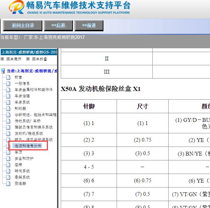Click the page icon beside 传动系统/车桥
This screenshot has height=208, width=210.
point(8,121)
